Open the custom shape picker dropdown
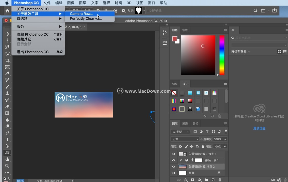This screenshot has width=288, height=182. (144, 11)
